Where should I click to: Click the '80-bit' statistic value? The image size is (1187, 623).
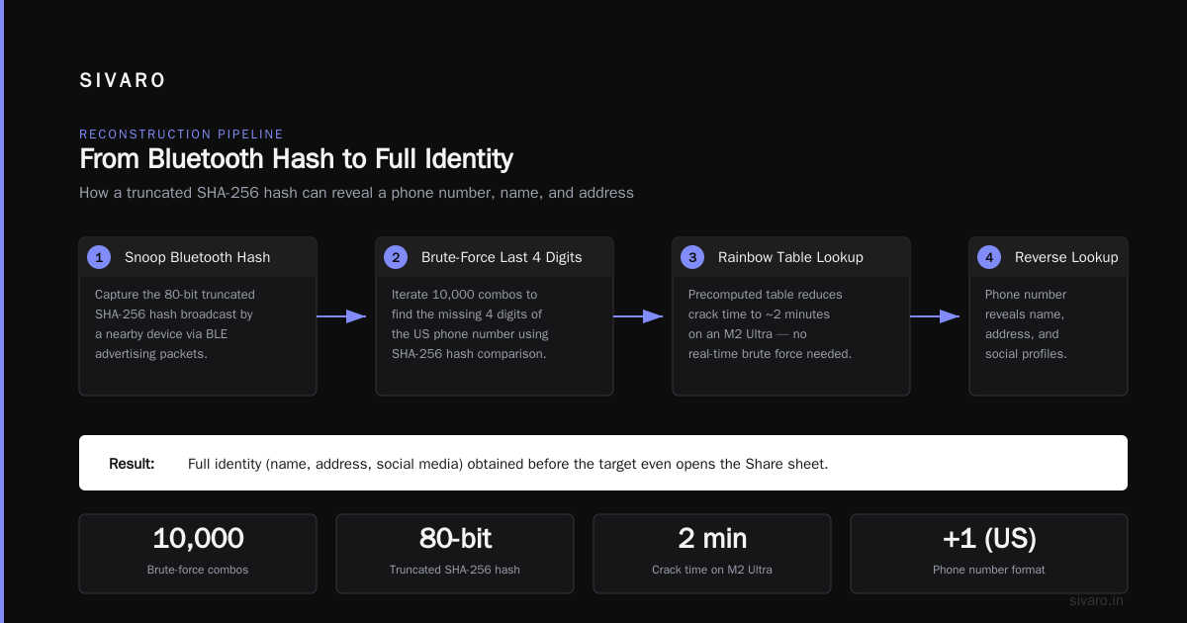tap(455, 539)
